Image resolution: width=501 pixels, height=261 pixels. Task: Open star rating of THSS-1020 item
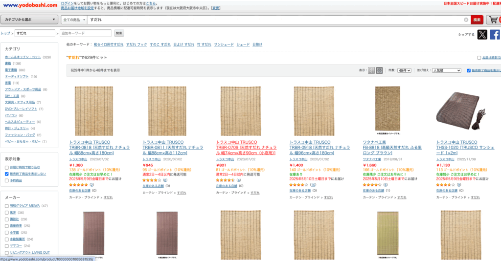coord(445,185)
